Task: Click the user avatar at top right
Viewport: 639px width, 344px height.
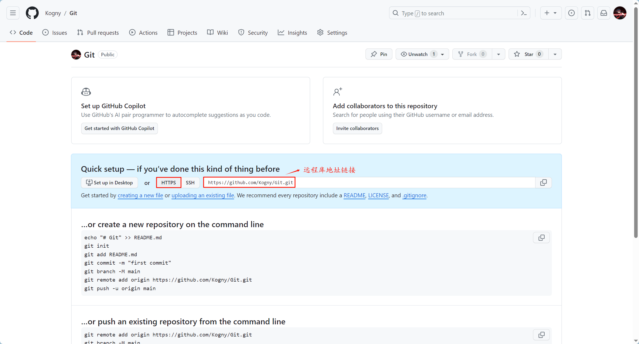Action: (620, 13)
